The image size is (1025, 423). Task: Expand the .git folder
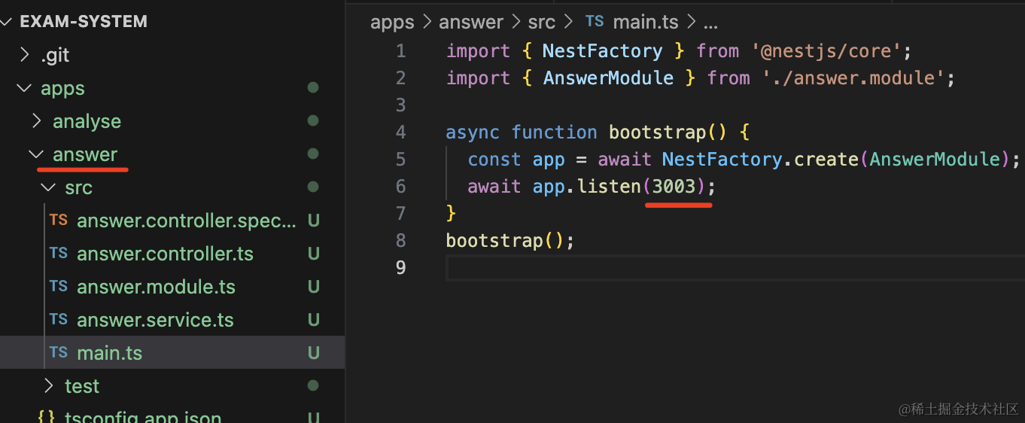point(25,55)
